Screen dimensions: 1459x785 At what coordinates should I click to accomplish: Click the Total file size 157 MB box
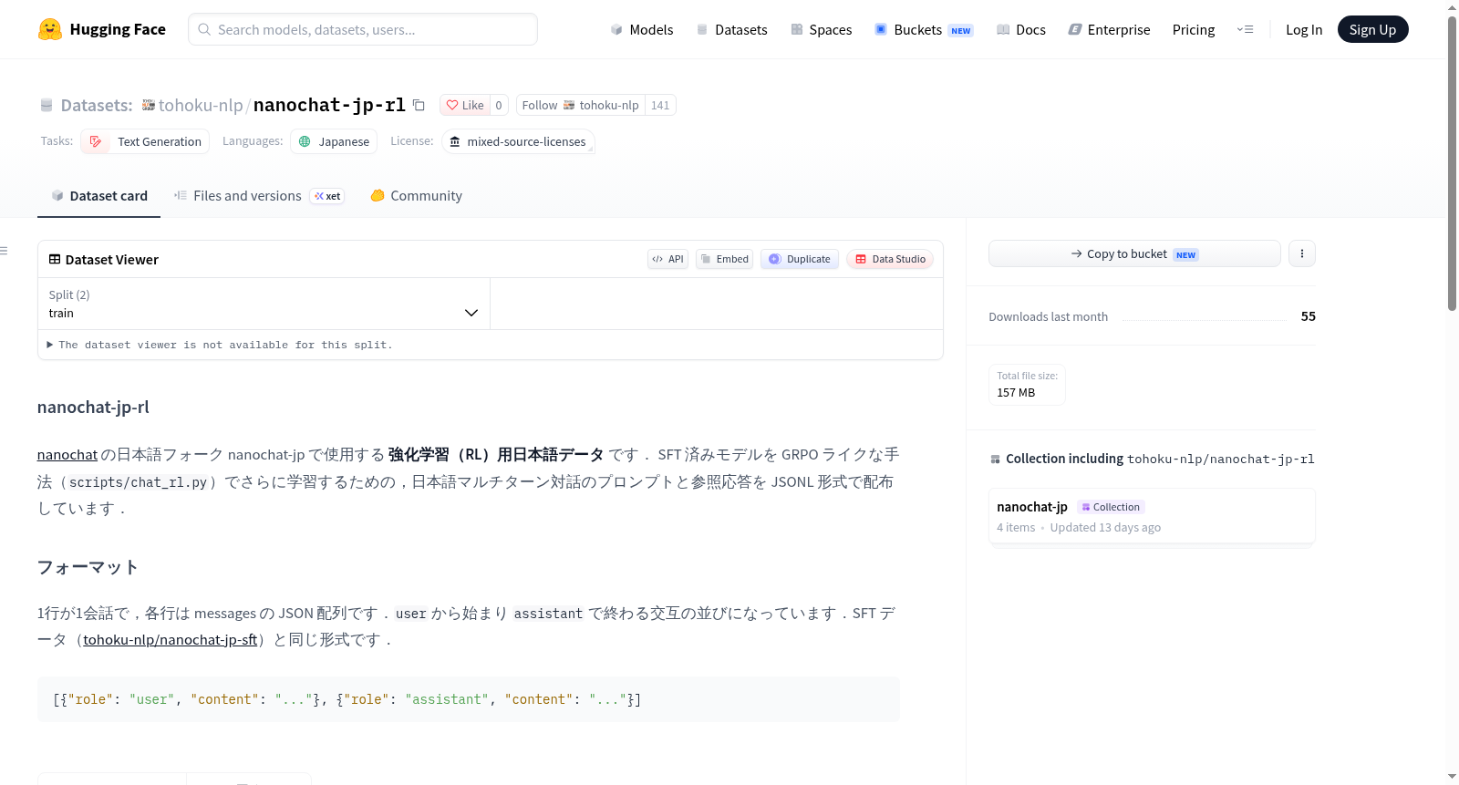[x=1027, y=384]
